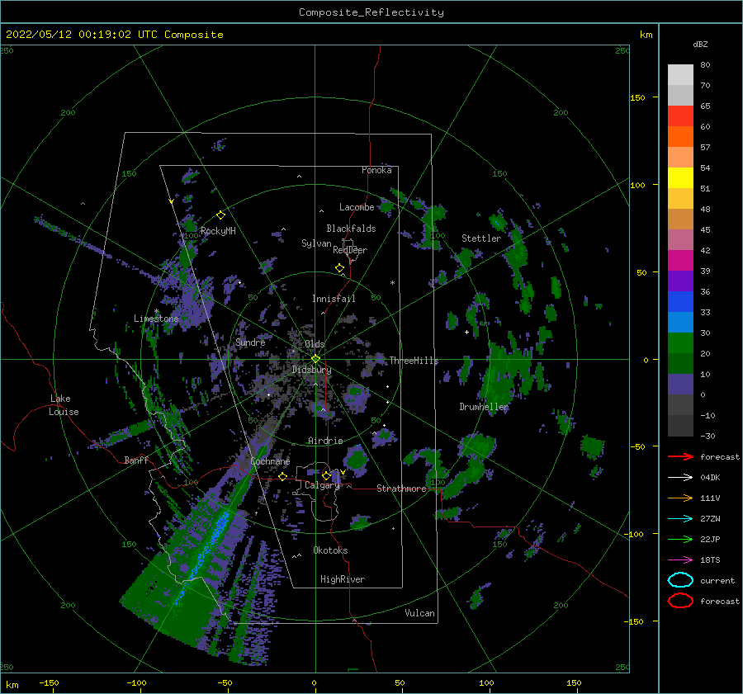The image size is (743, 694).
Task: Click the blue 33 dBZ color swatch
Action: click(680, 302)
